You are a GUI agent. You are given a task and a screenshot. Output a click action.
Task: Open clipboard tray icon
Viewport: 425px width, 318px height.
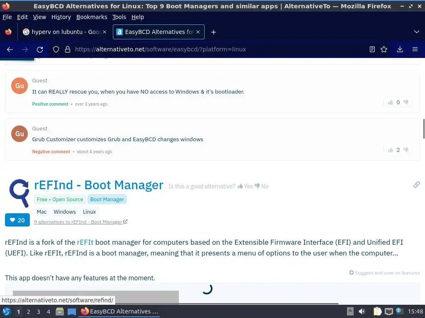(377, 311)
